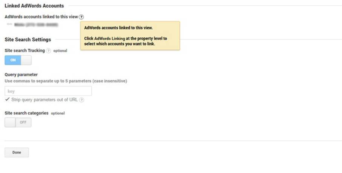The width and height of the screenshot is (342, 173).
Task: Click the Linked AdWords Accounts heading
Action: 34,6
